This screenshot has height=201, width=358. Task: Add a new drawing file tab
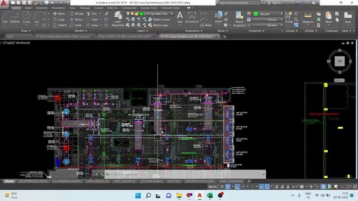point(225,36)
